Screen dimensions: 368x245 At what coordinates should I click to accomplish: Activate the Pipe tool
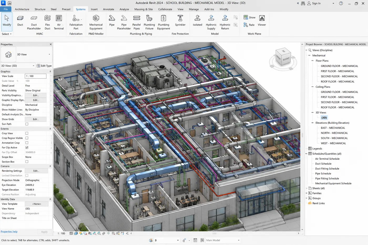tap(112, 21)
